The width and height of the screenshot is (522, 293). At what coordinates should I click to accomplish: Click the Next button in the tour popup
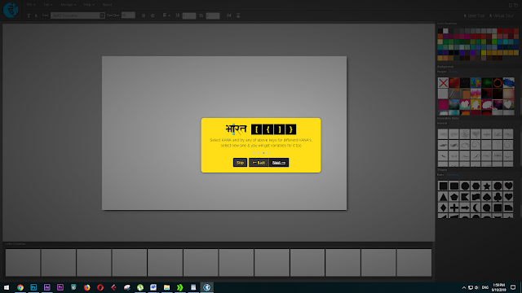279,163
